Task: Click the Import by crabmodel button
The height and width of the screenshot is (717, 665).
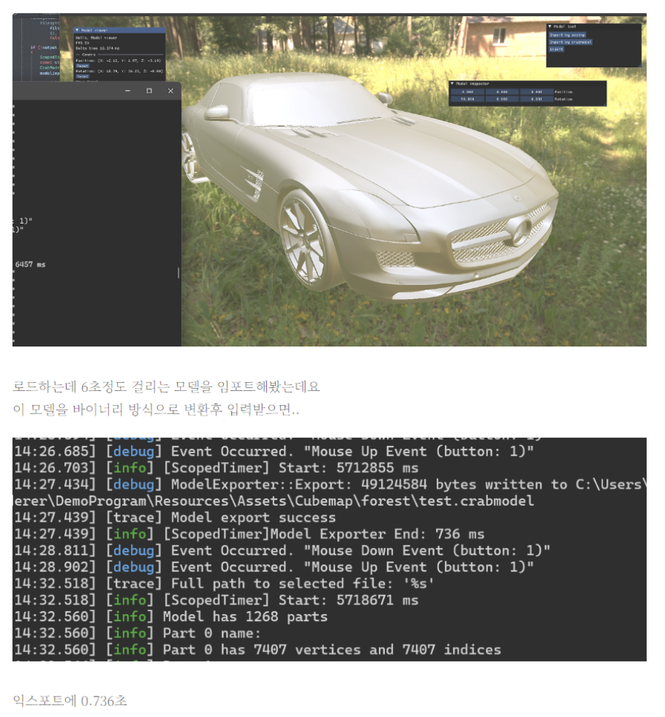Action: click(x=571, y=42)
